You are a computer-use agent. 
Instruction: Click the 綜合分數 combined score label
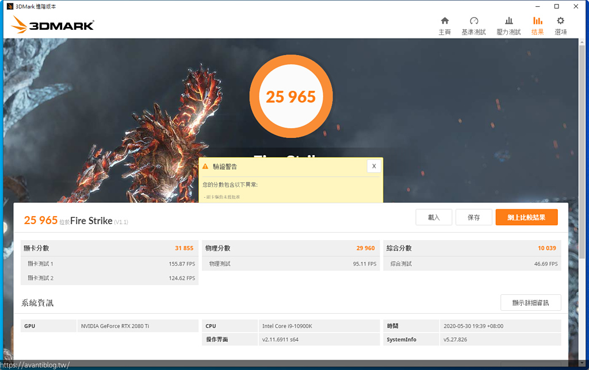click(x=399, y=248)
